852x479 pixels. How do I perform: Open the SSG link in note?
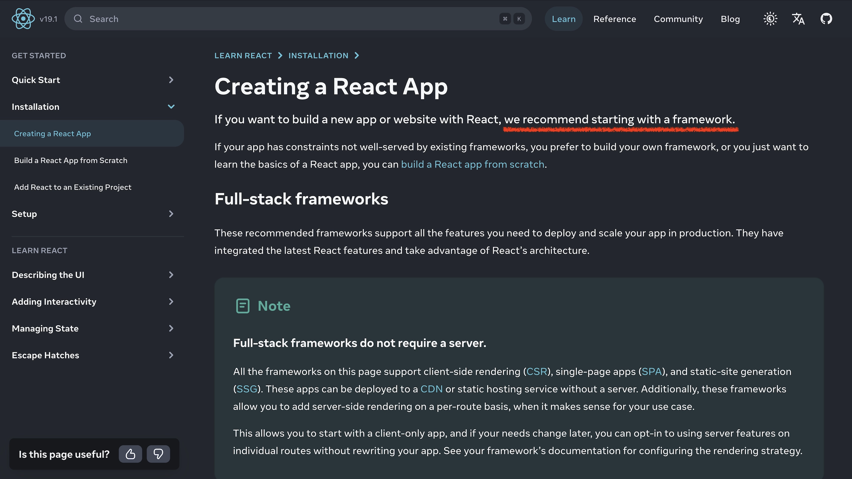(x=247, y=389)
